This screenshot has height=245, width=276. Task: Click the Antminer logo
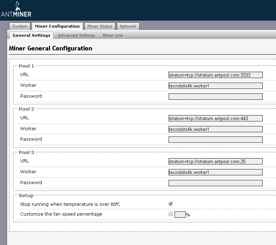16,9
